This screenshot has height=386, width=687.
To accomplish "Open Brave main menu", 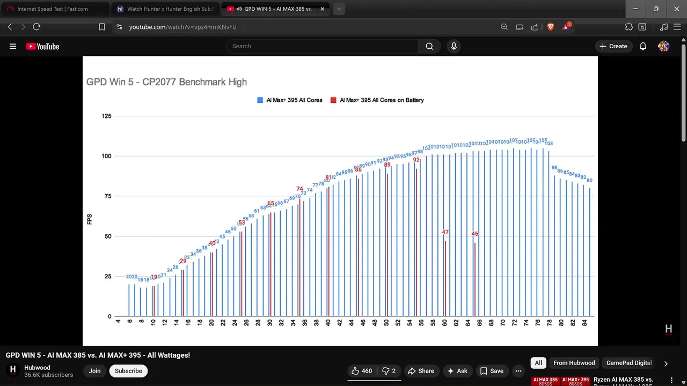I will tap(677, 27).
